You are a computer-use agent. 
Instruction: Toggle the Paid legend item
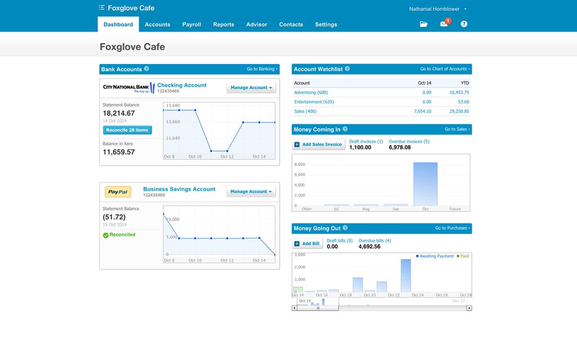coord(463,256)
